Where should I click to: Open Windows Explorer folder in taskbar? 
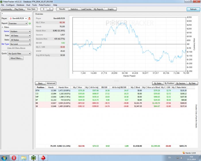23,158
